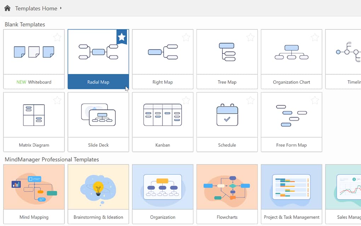The width and height of the screenshot is (361, 226).
Task: Pick the Organization Chart template icon
Action: (x=292, y=52)
